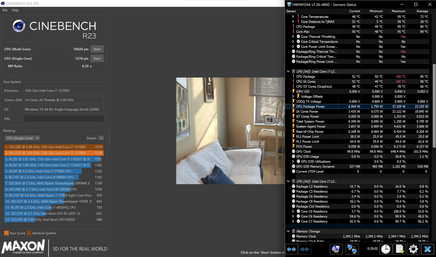Viewport: 436px width, 257px height.
Task: Click the collapse columns arrows icon in HWiNFO
Action: coord(305,249)
